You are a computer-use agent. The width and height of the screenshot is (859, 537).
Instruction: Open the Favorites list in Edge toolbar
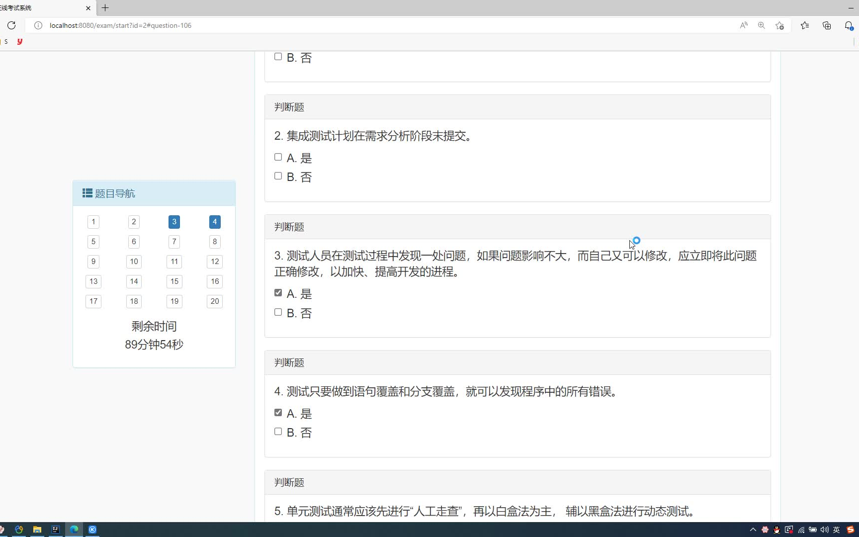[x=804, y=25]
